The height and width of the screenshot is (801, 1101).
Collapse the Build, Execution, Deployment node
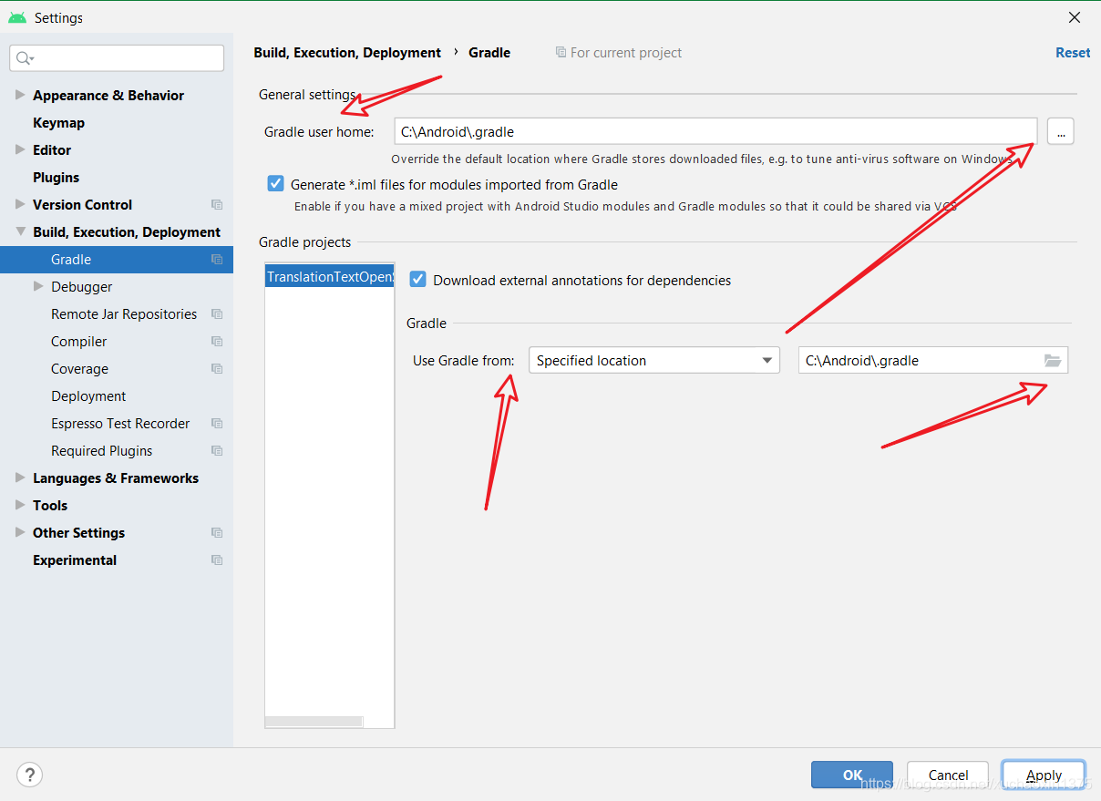[x=20, y=232]
